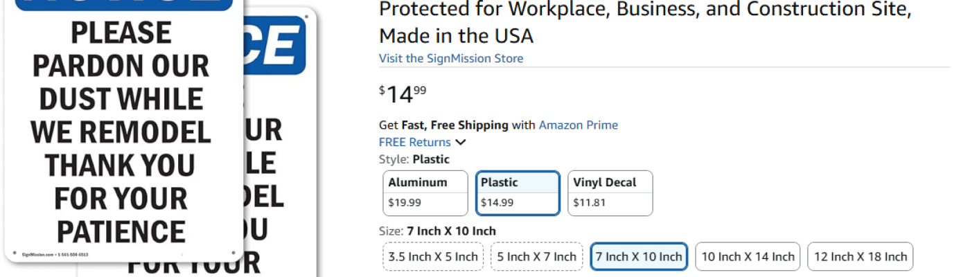Click the Size: 7 Inch X 10 Inch label
This screenshot has width=970, height=277.
(437, 231)
